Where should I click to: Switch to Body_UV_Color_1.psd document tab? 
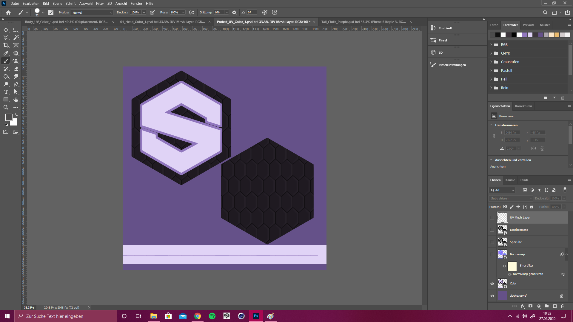pyautogui.click(x=66, y=22)
